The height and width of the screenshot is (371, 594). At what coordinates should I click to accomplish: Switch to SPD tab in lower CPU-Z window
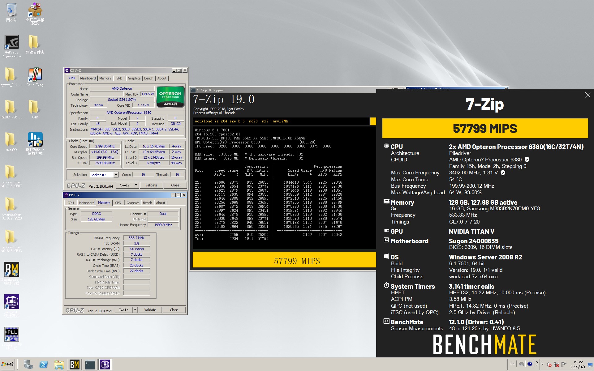[x=118, y=203]
